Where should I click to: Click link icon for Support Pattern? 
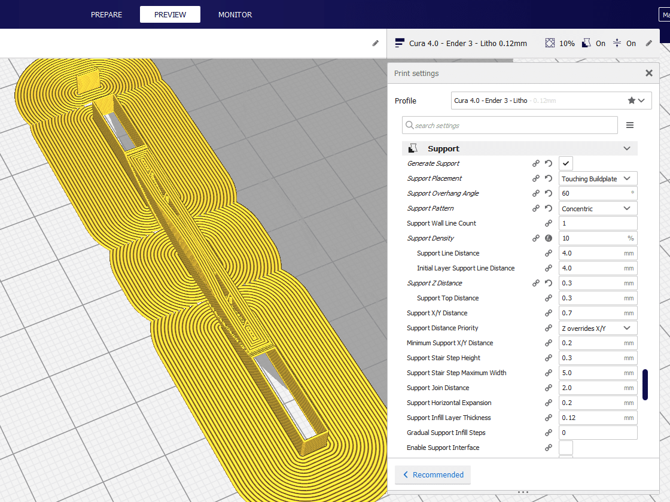(x=536, y=208)
